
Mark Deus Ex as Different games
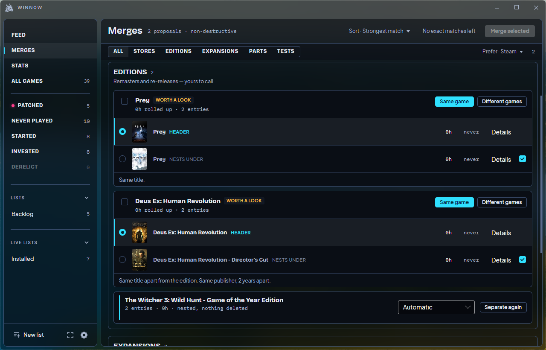click(502, 202)
